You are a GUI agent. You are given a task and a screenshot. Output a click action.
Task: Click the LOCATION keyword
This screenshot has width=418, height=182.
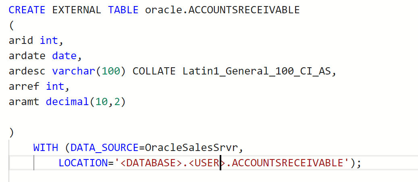click(83, 163)
